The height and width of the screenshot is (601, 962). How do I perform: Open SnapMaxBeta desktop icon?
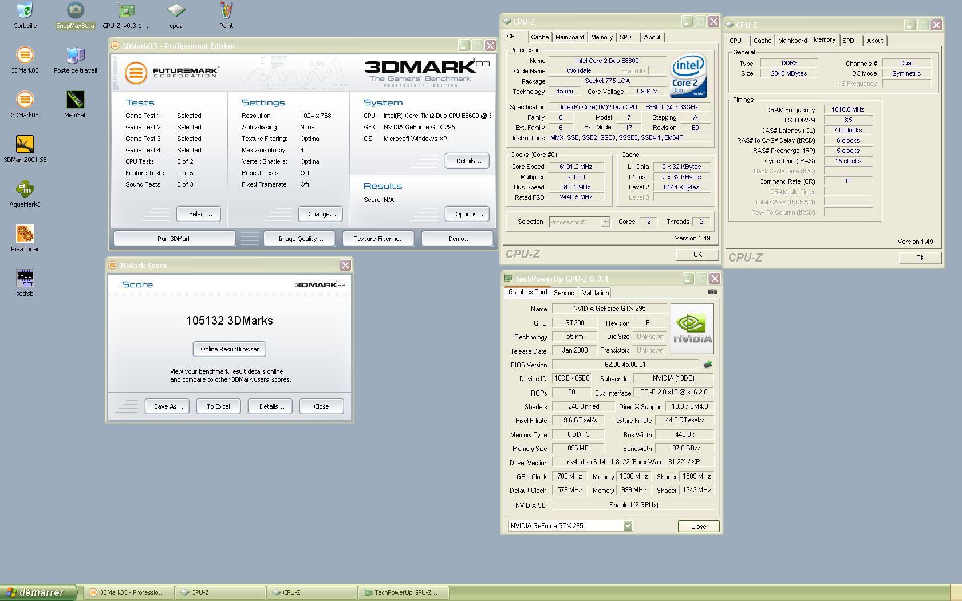coord(75,15)
